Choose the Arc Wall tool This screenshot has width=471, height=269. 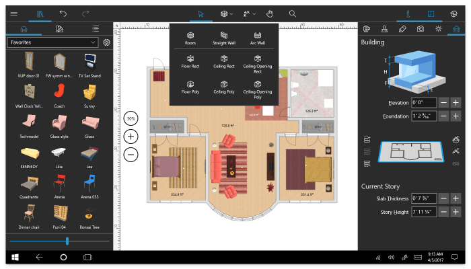point(258,38)
